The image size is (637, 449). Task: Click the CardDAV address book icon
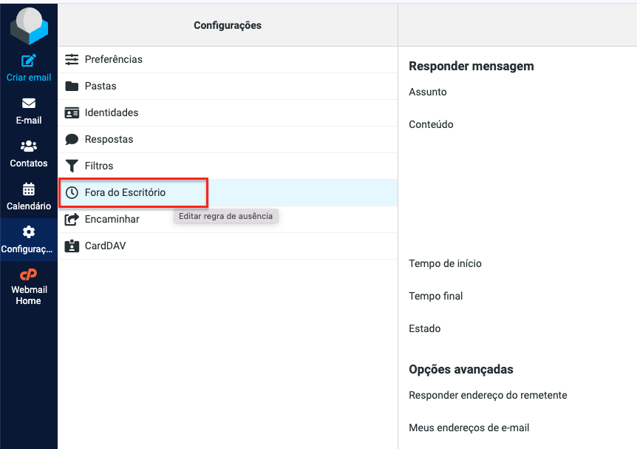[x=72, y=246]
